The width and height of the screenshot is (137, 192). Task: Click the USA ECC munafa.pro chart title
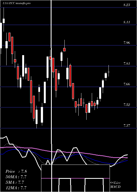(x=17, y=3)
